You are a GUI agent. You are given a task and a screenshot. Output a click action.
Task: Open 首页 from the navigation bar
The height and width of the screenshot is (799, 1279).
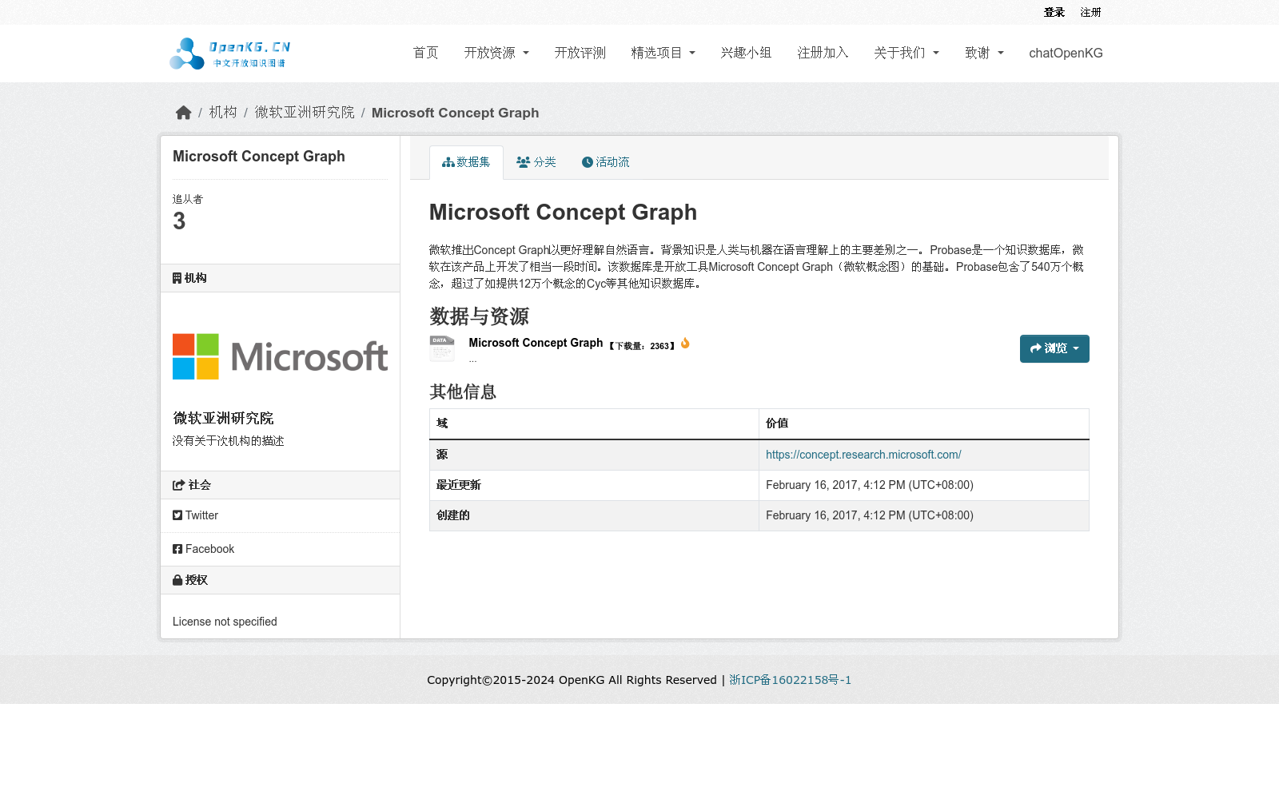[x=425, y=53]
